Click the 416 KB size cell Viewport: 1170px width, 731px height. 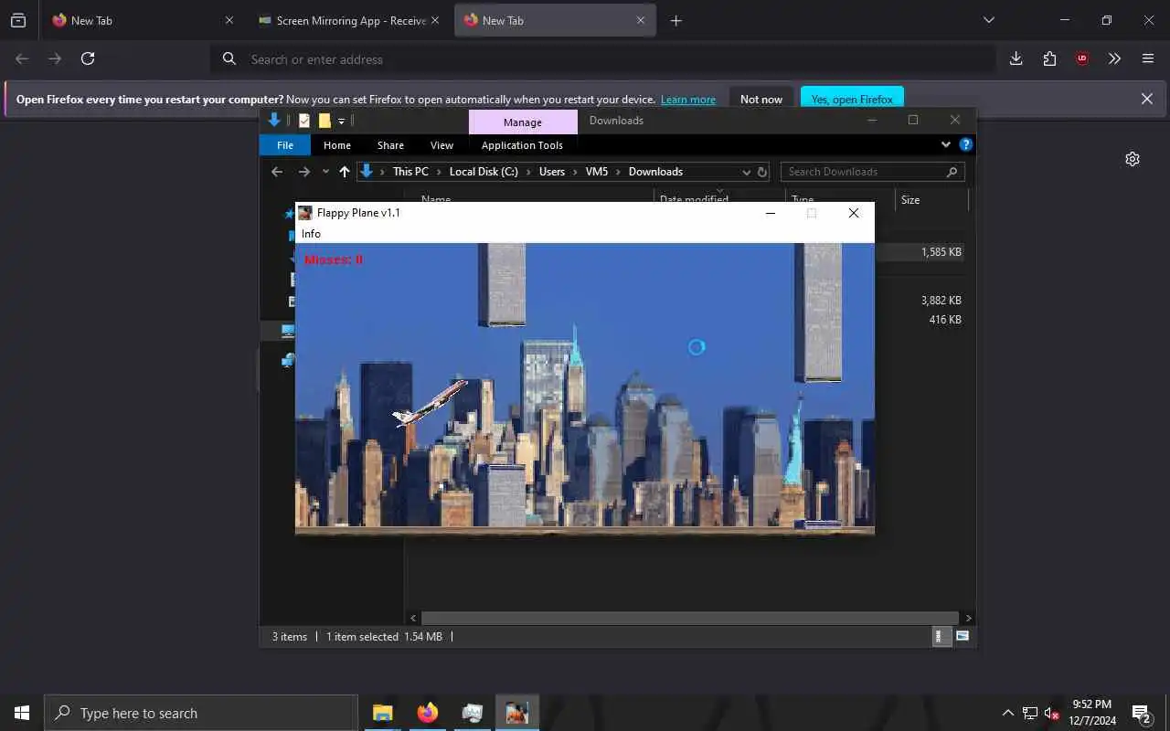point(945,320)
